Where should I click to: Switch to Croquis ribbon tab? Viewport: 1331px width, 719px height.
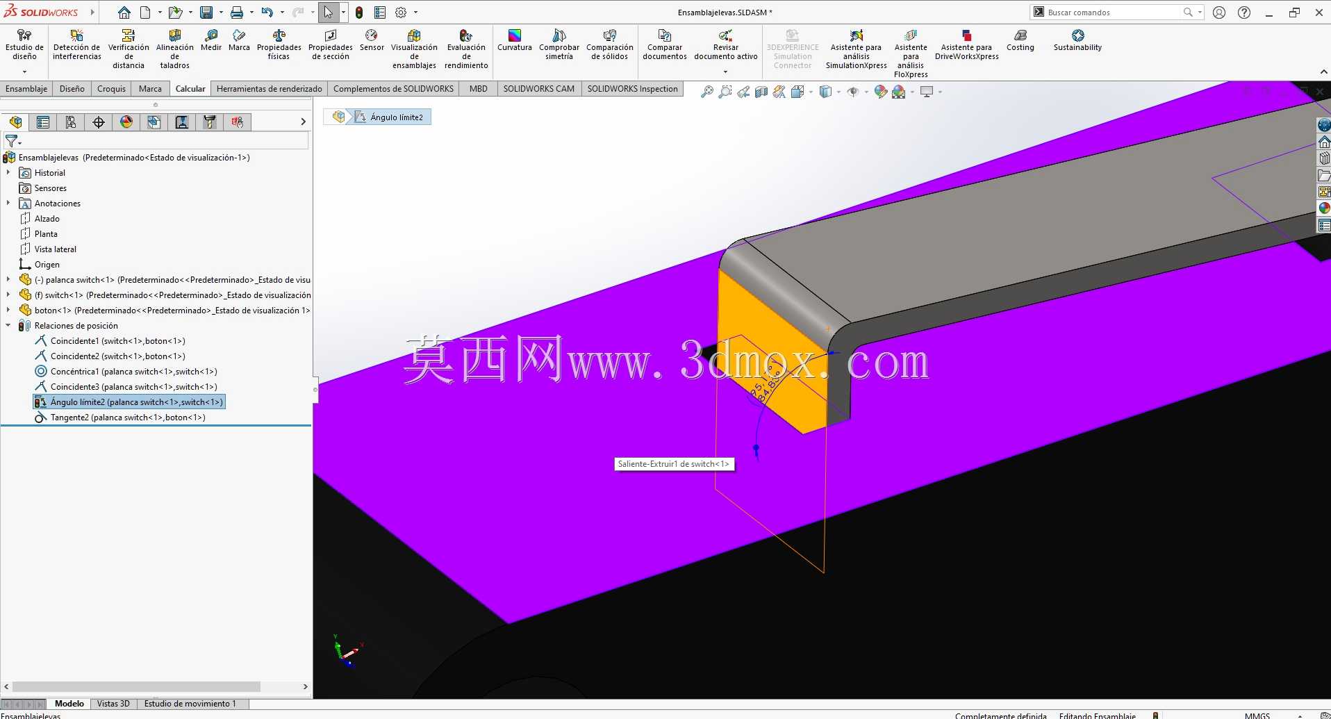click(111, 89)
